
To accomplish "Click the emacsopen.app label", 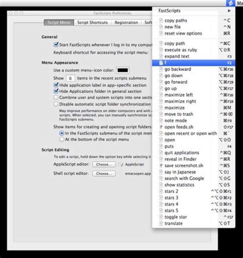I will click(138, 174).
